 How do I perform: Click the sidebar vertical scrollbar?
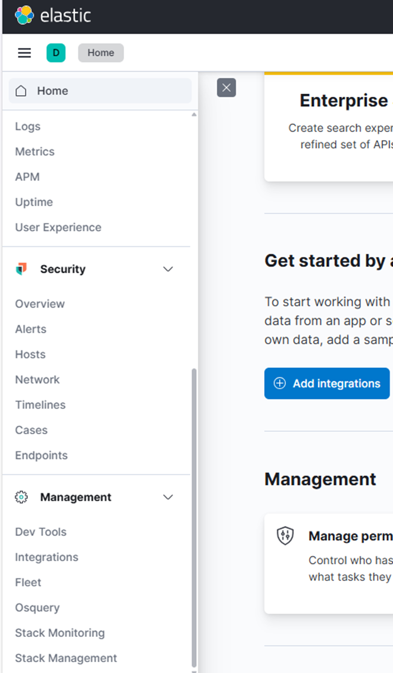(194, 515)
